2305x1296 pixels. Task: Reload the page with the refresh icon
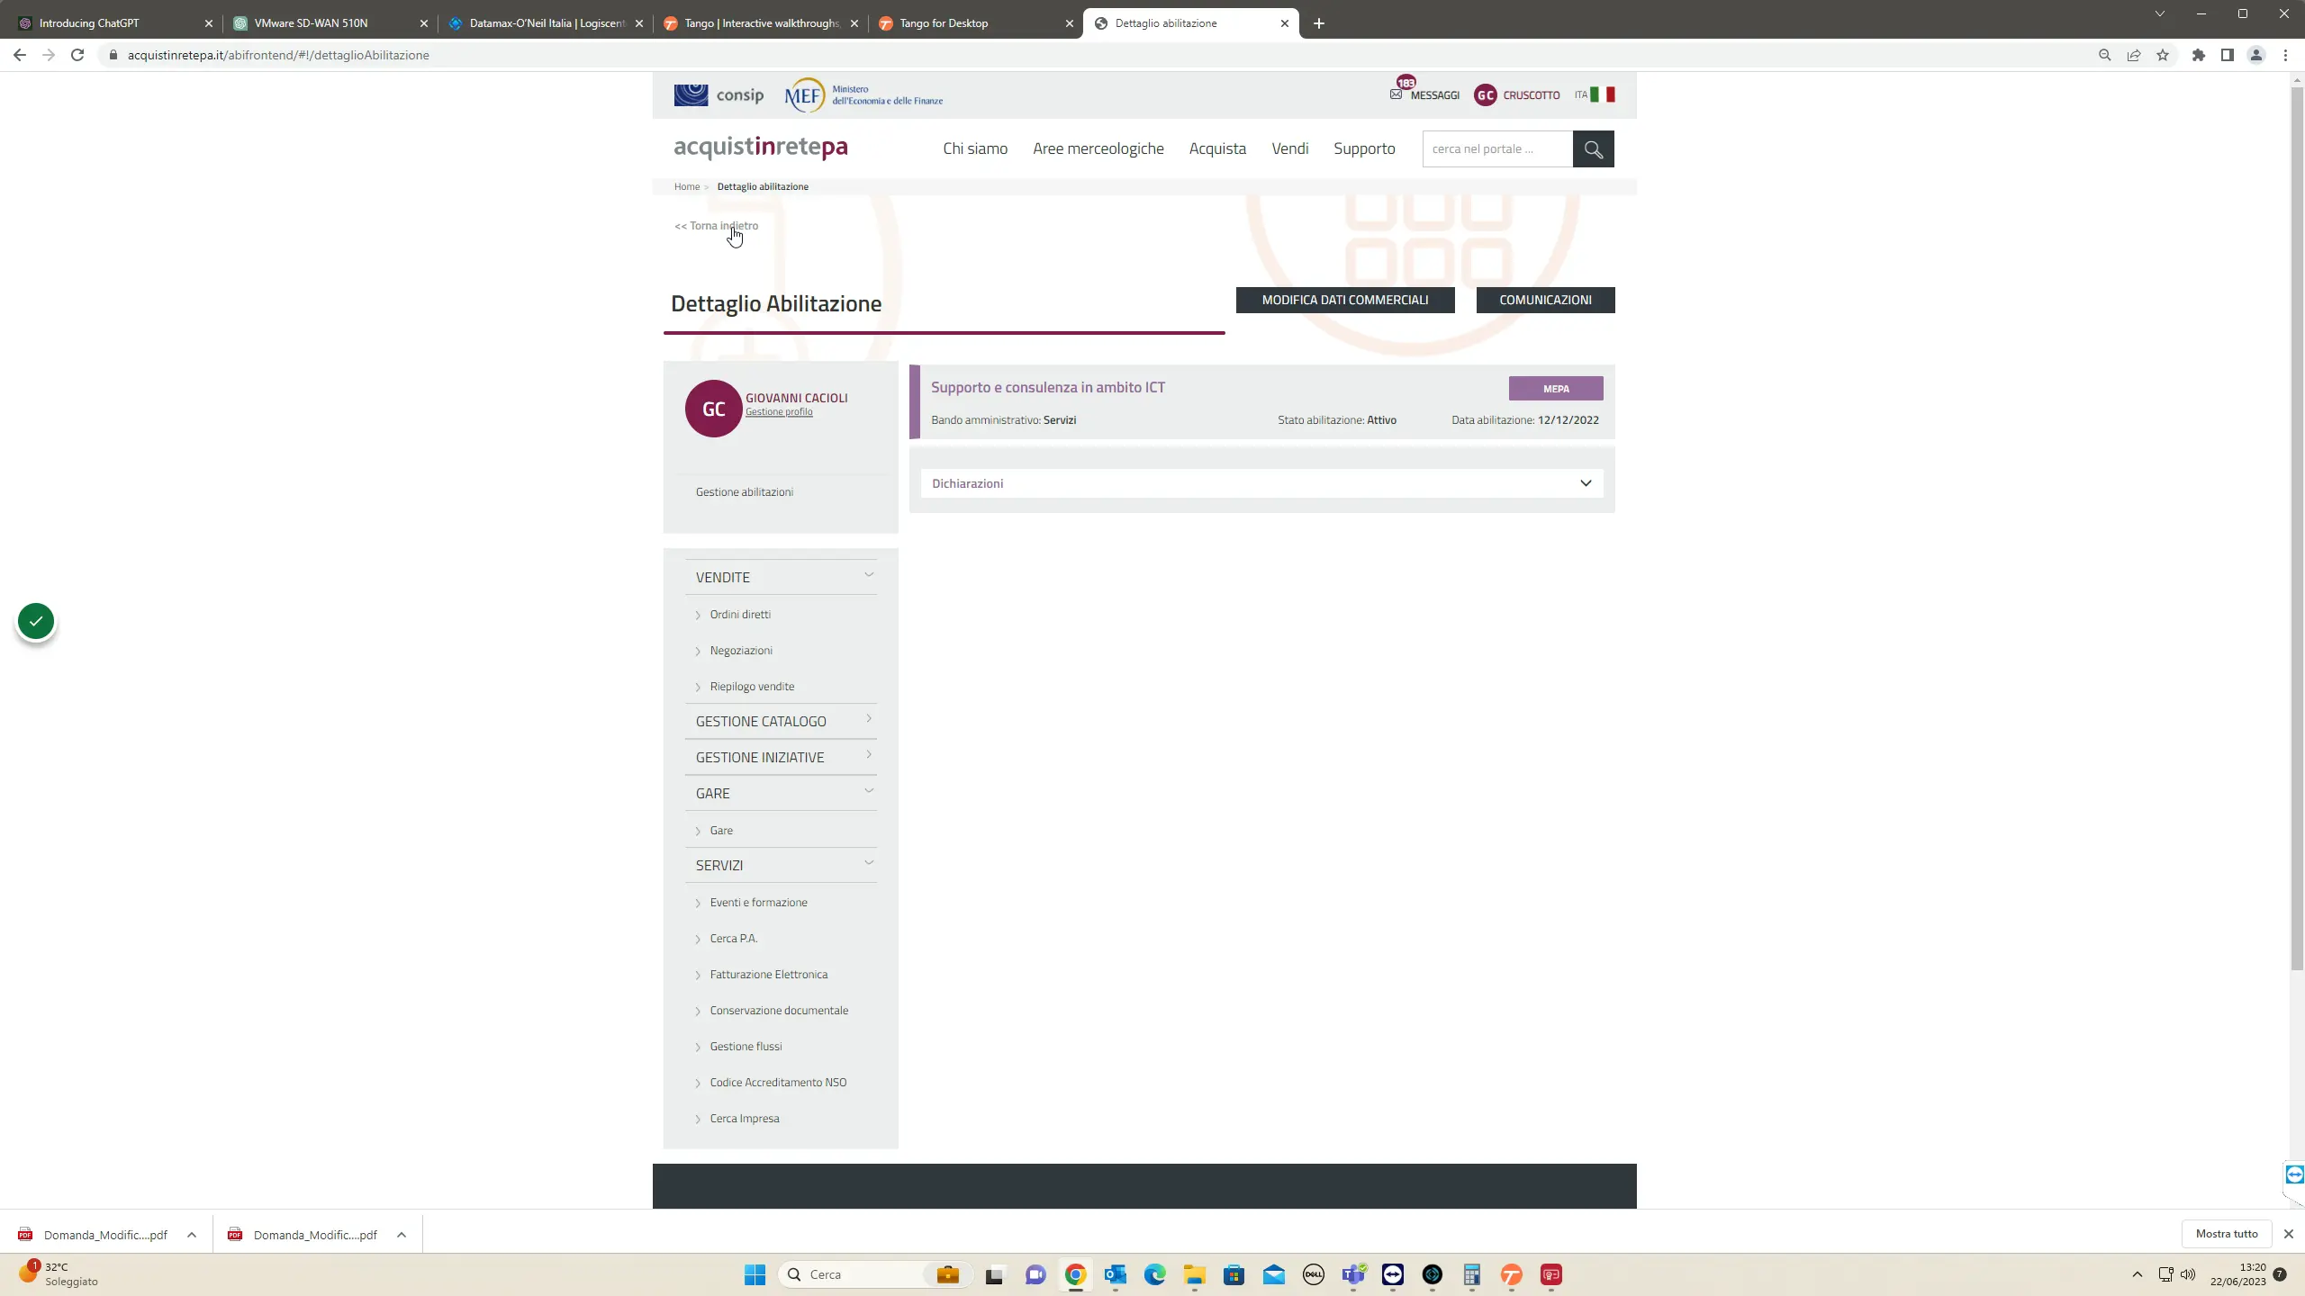click(x=77, y=55)
